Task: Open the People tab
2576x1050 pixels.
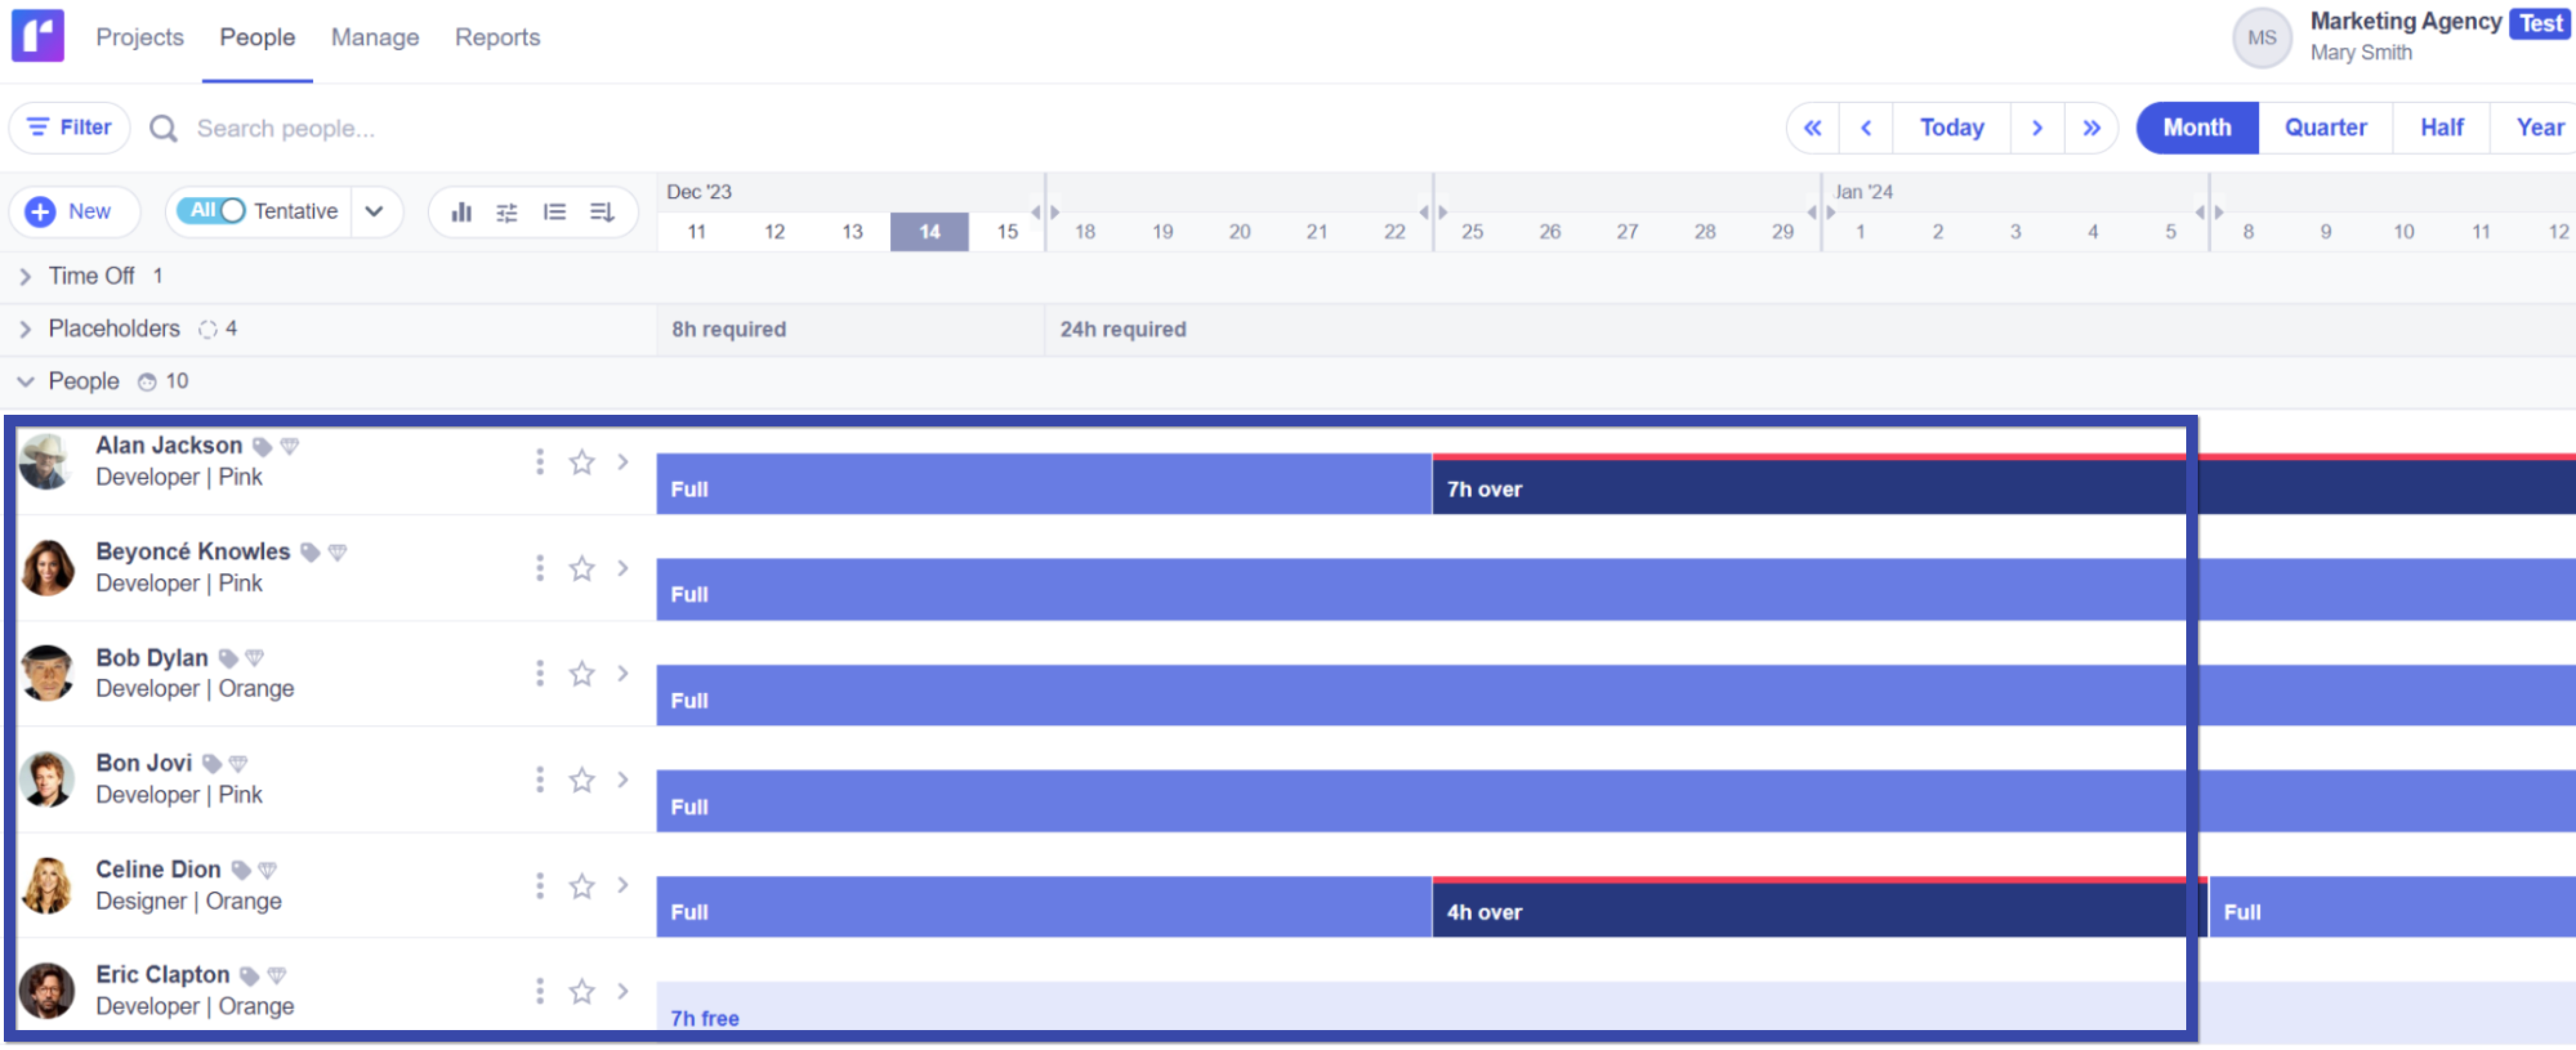Action: [x=257, y=37]
